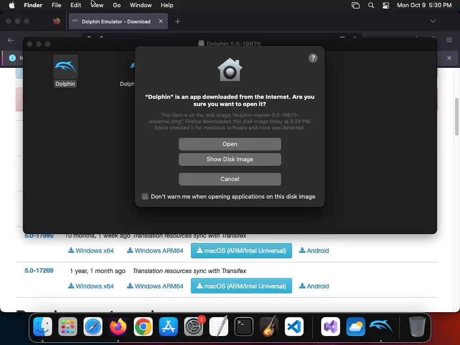Open GarageBand from the Dock

point(269,327)
